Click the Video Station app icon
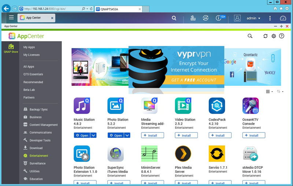 [183, 106]
